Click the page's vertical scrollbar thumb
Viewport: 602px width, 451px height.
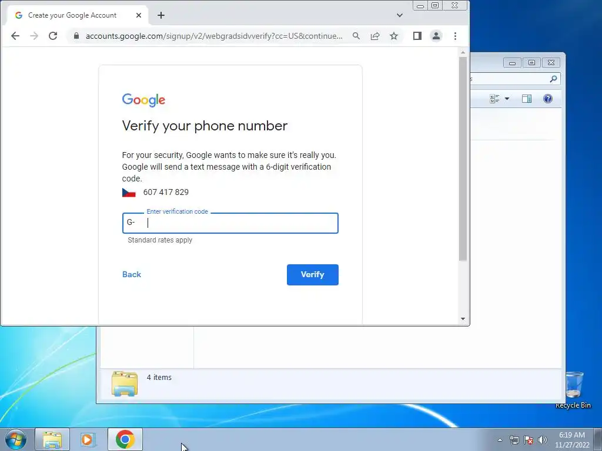(x=463, y=159)
